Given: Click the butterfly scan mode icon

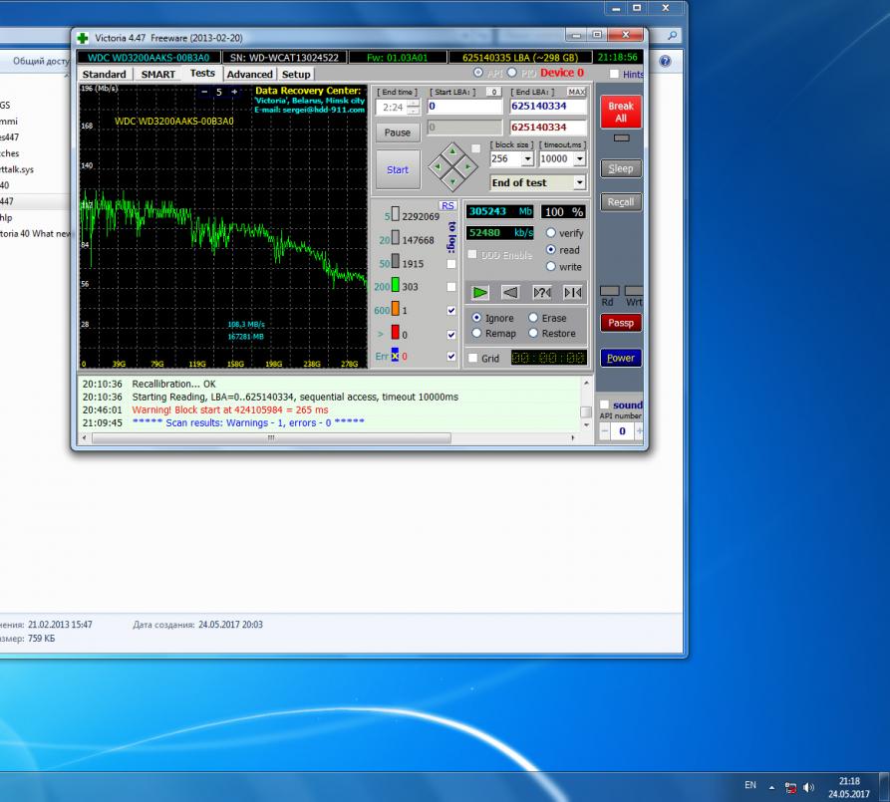Looking at the screenshot, I should point(572,292).
